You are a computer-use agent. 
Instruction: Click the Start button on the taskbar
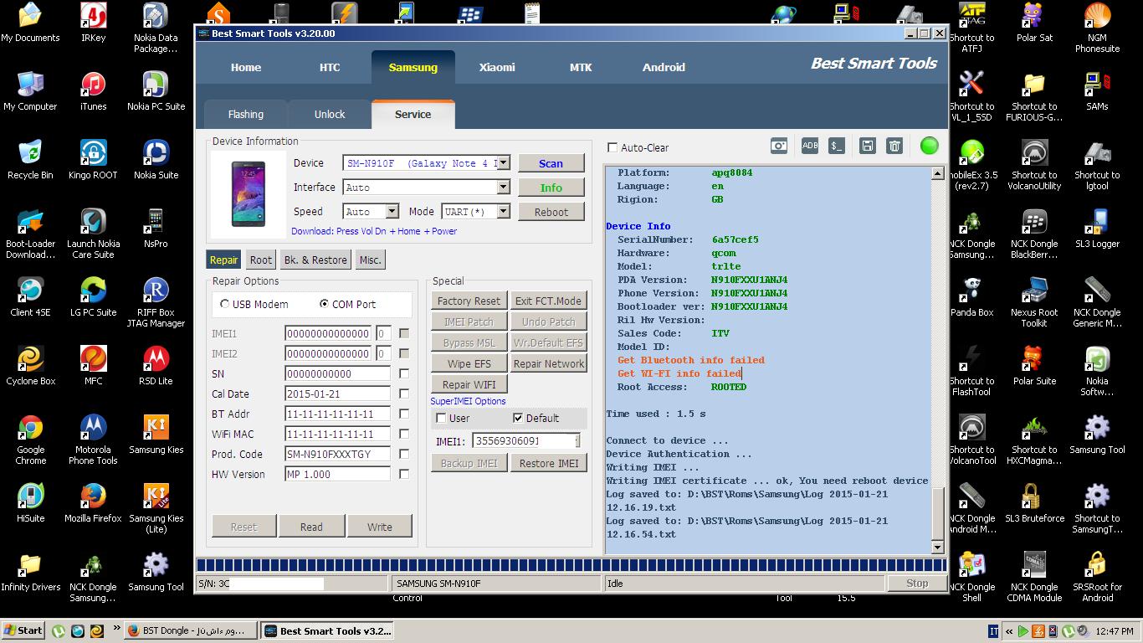(x=23, y=631)
